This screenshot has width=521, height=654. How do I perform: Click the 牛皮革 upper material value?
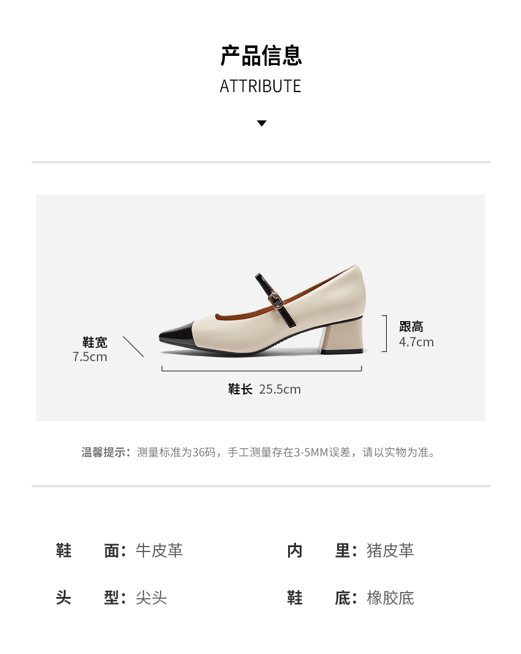(159, 551)
